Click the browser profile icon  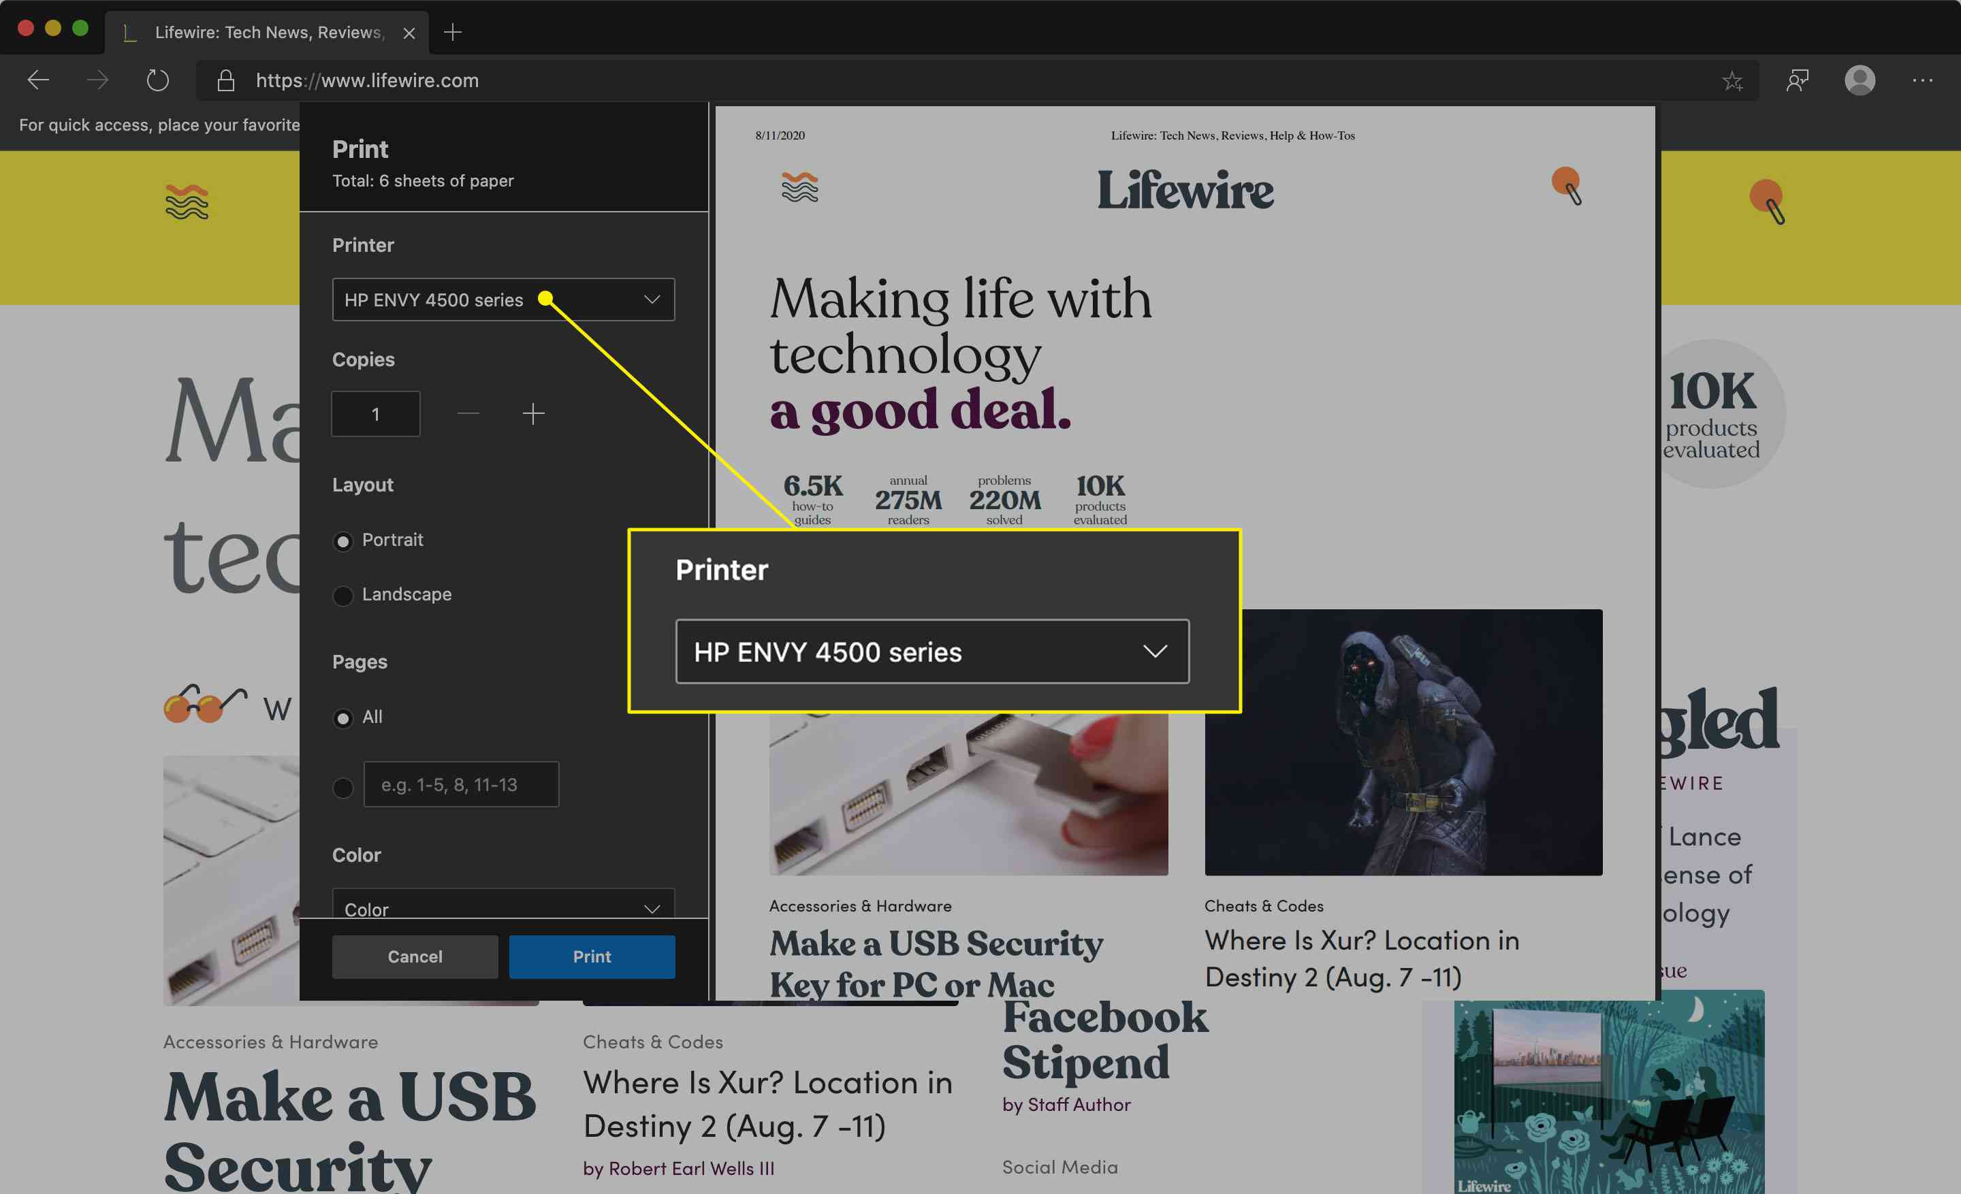(x=1858, y=78)
